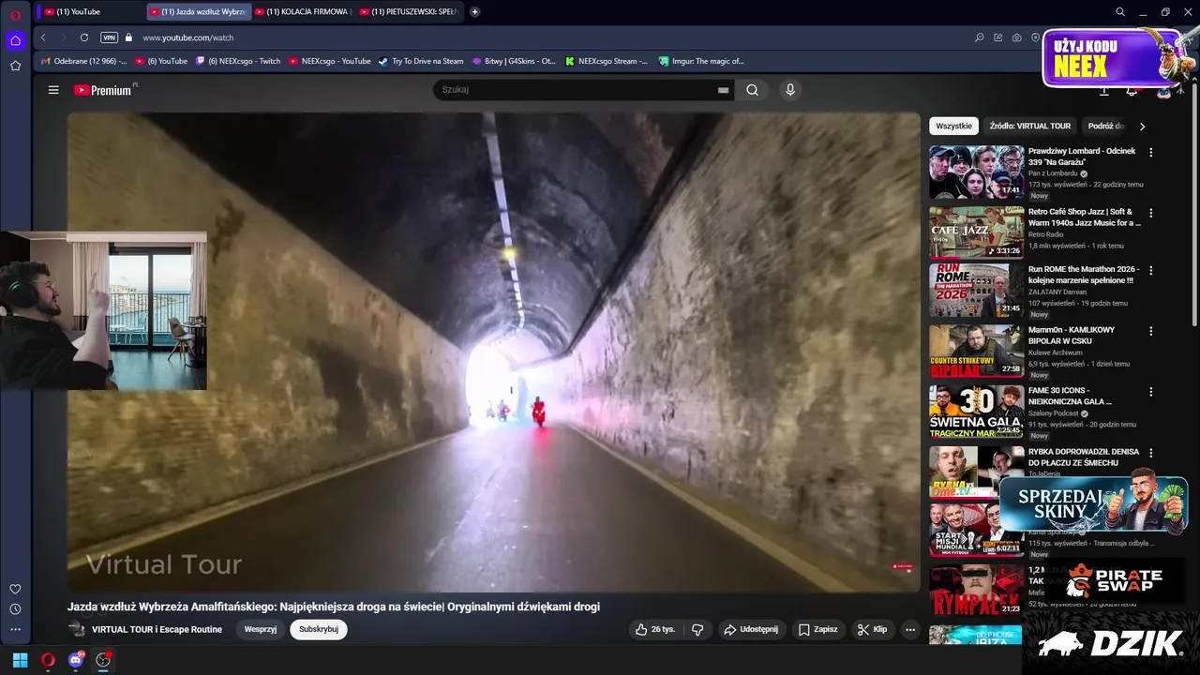Open 'NEEXcsgo - YouTube' bookmark
The width and height of the screenshot is (1200, 675).
point(330,61)
